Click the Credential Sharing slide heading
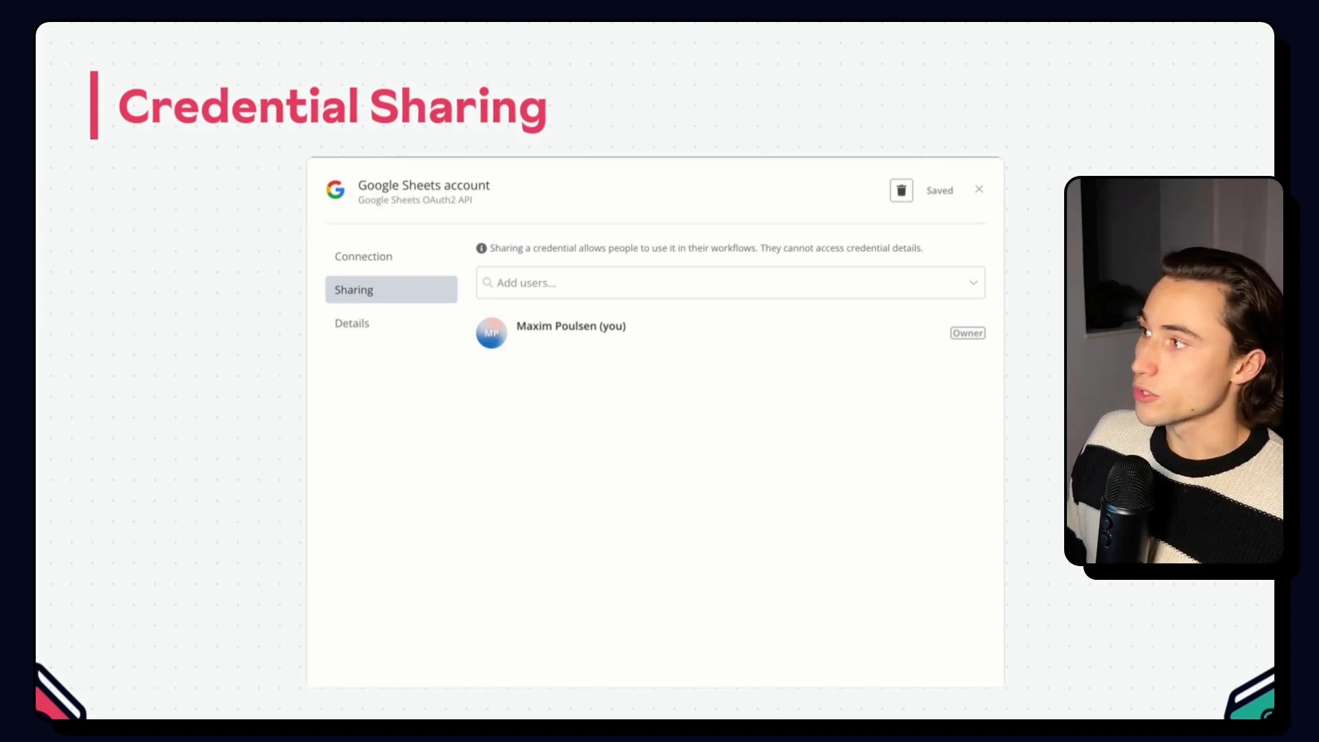 coord(332,107)
